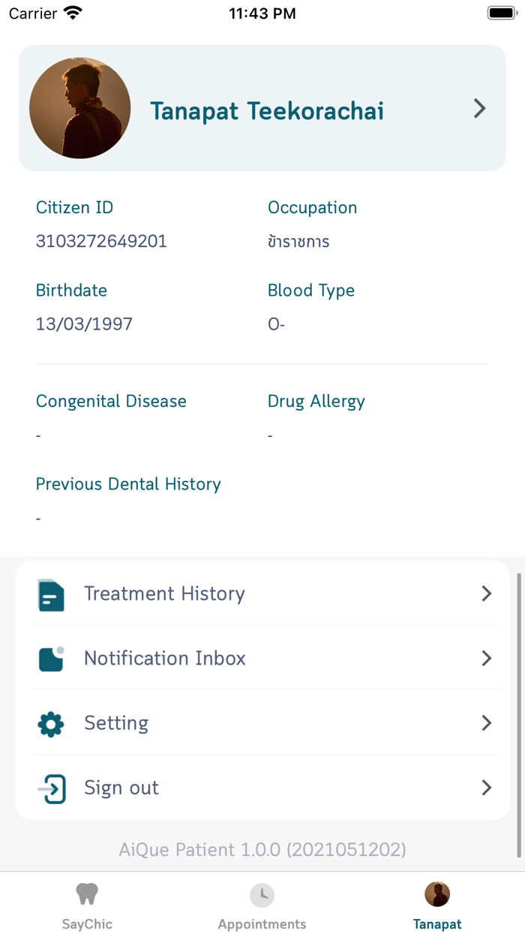Tap the Tanapat profile avatar icon in tab bar
Image resolution: width=525 pixels, height=934 pixels.
[437, 893]
